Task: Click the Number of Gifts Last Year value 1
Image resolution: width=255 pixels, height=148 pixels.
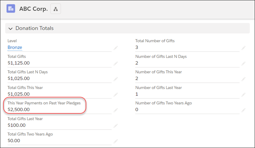Action: tap(137, 94)
